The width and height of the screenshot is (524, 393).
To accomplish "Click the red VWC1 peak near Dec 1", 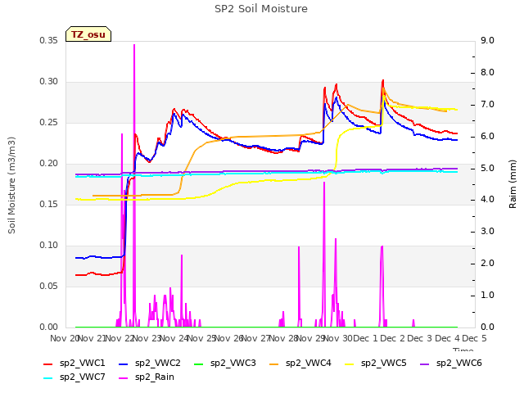I will 383,80.
